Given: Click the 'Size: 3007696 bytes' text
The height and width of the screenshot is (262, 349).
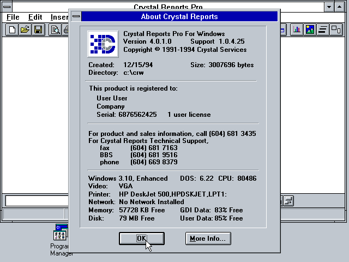Looking at the screenshot, I should coord(222,65).
